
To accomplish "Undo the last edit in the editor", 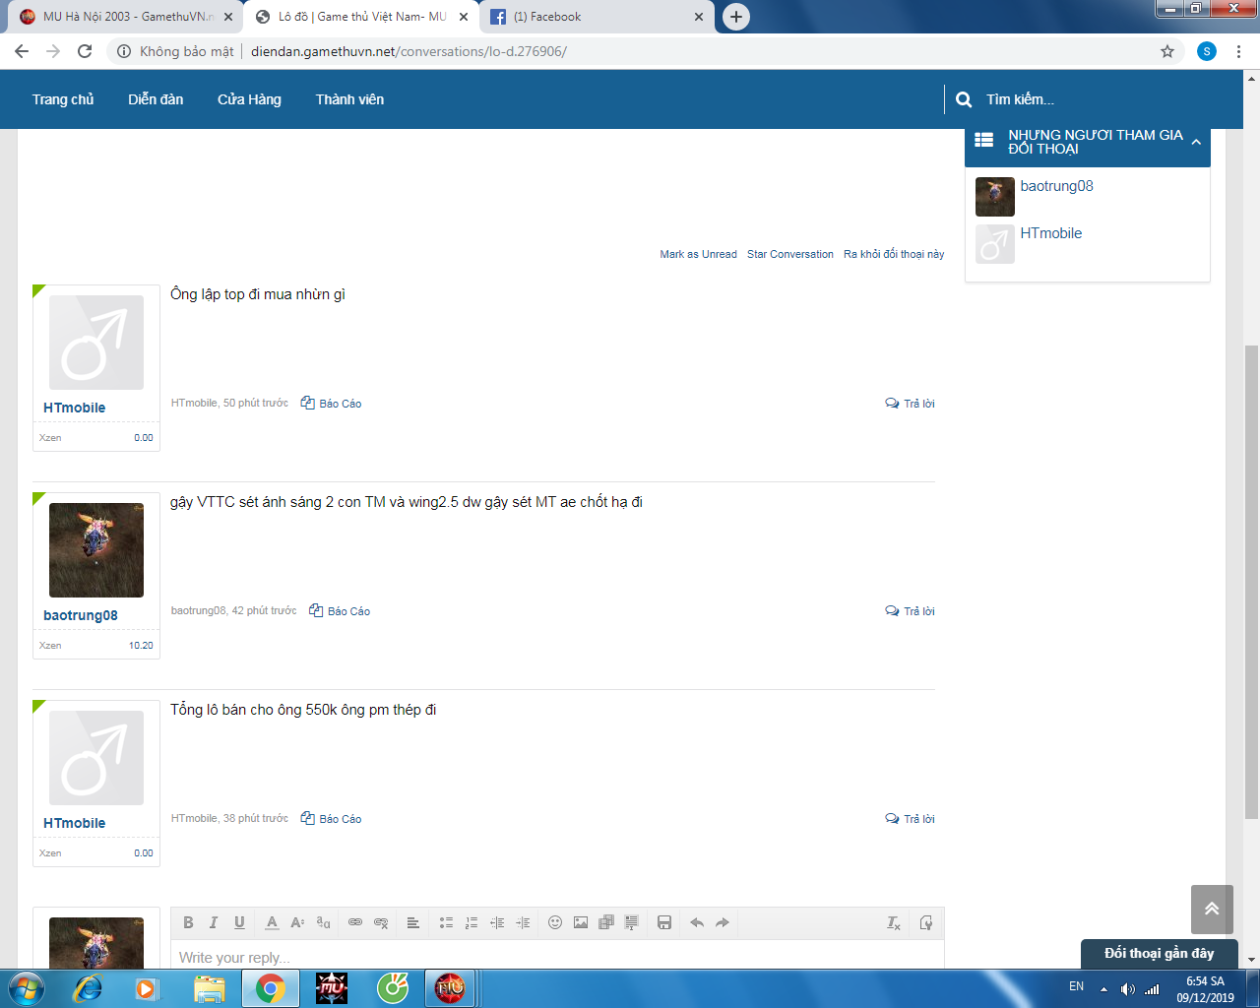I will 697,922.
